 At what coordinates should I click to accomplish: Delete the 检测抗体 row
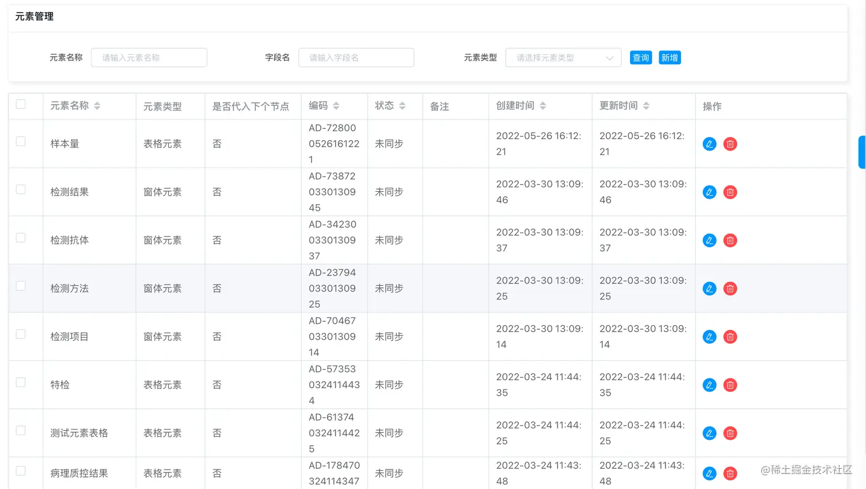coord(730,240)
